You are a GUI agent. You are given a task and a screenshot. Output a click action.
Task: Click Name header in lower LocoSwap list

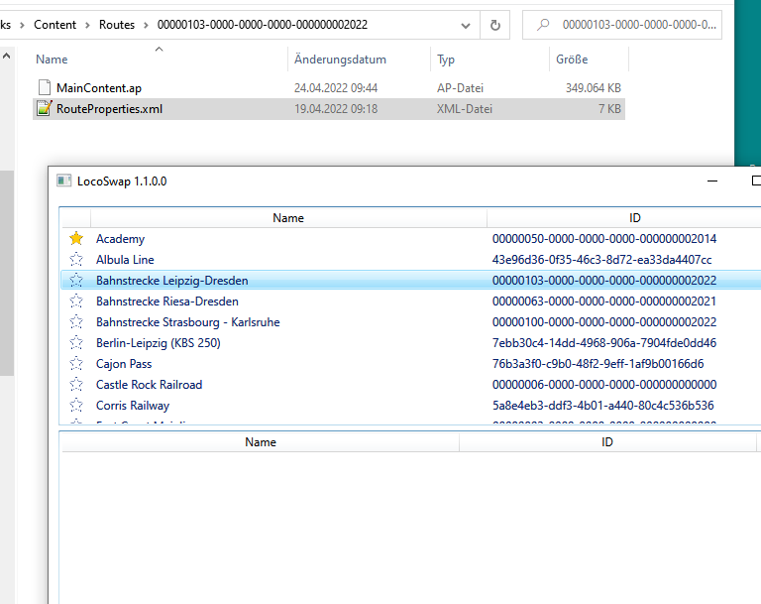pyautogui.click(x=261, y=441)
